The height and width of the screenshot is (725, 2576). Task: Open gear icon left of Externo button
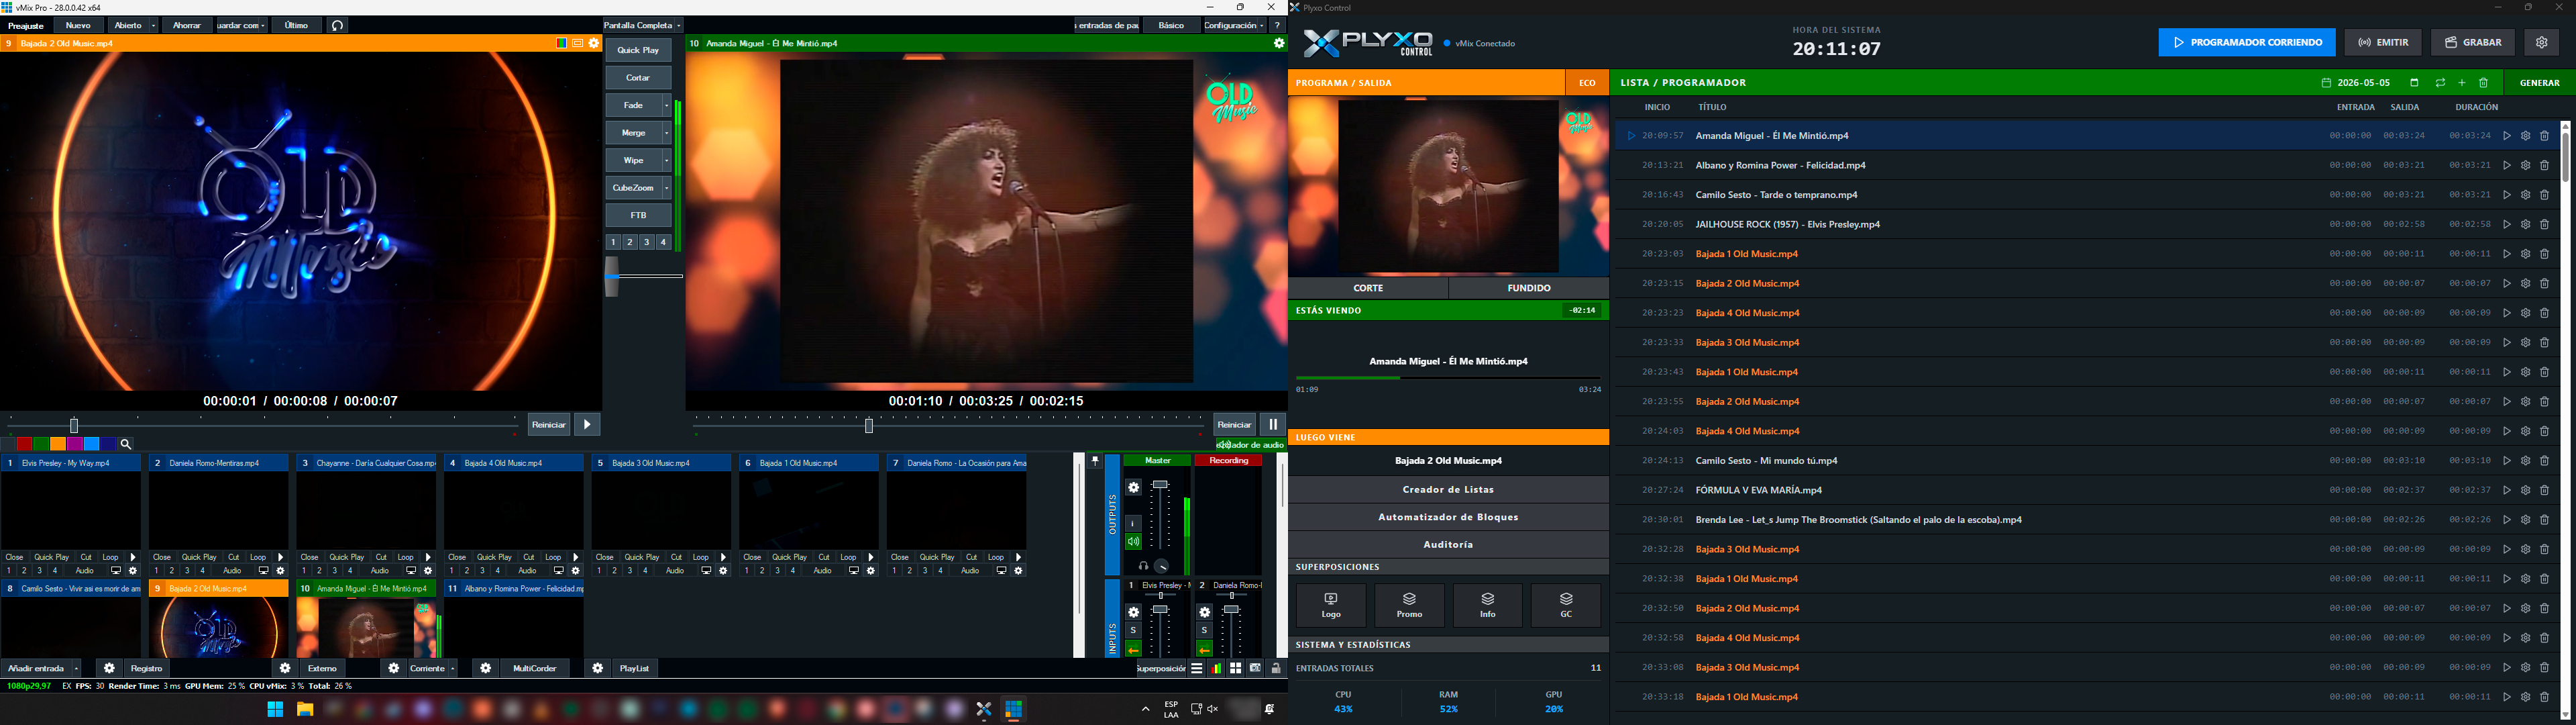285,668
